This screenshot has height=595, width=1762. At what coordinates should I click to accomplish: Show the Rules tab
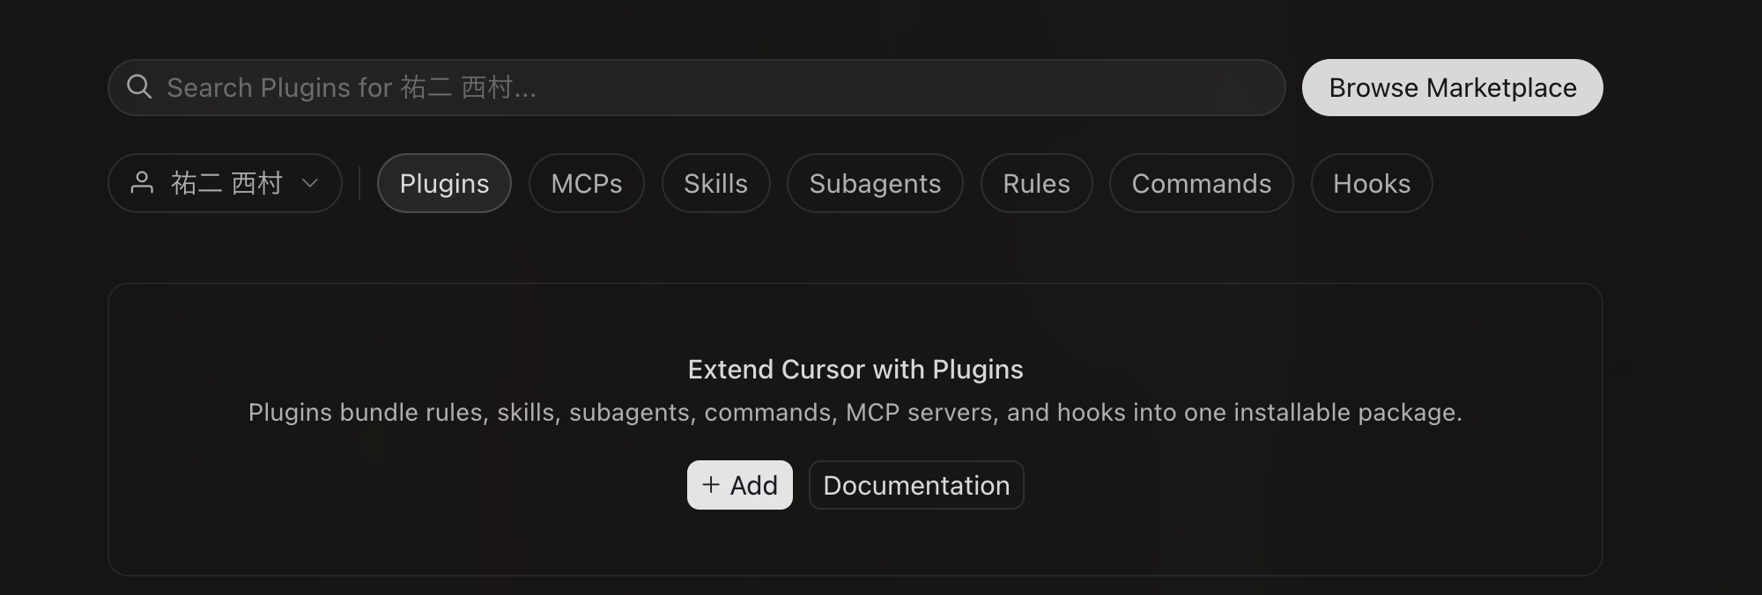point(1037,183)
